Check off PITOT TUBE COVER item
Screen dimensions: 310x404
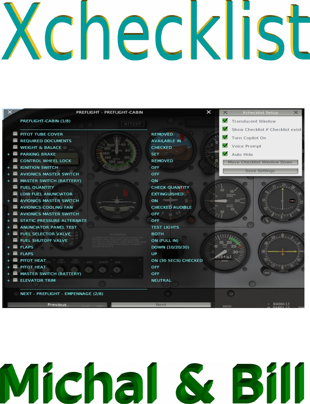15,134
